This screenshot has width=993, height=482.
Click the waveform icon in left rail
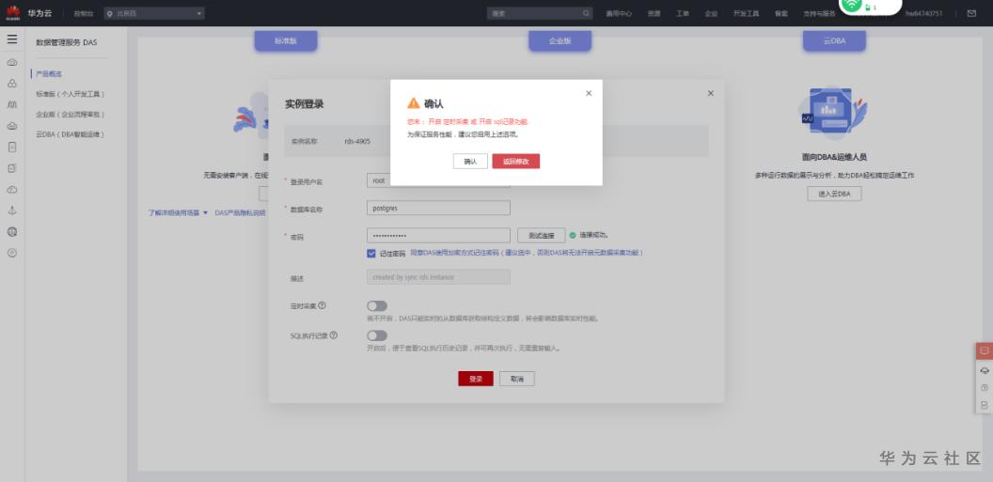[x=12, y=104]
